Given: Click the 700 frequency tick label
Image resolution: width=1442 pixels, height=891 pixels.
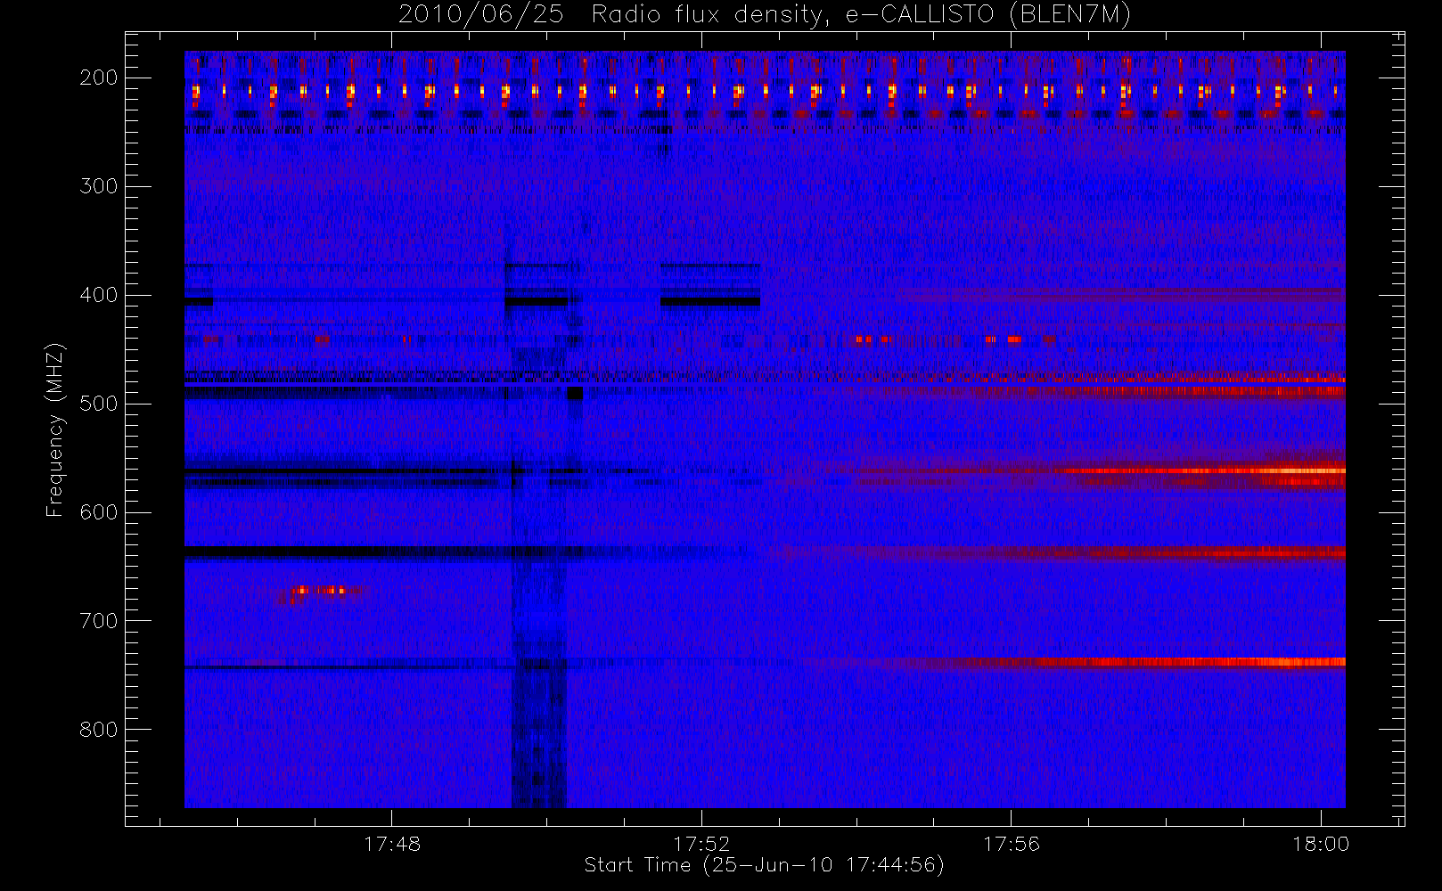Looking at the screenshot, I should point(98,621).
